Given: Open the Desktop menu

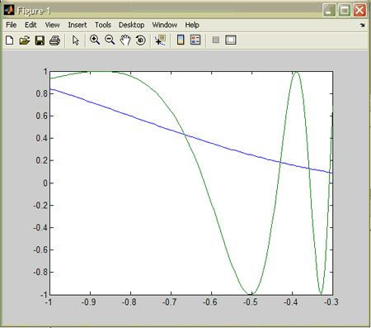Looking at the screenshot, I should 131,25.
